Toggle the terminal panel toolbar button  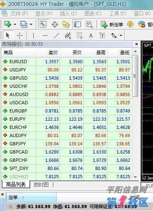coord(78,25)
